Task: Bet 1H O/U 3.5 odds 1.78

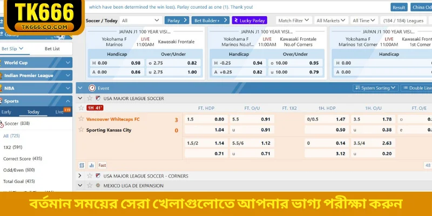Action: point(373,119)
